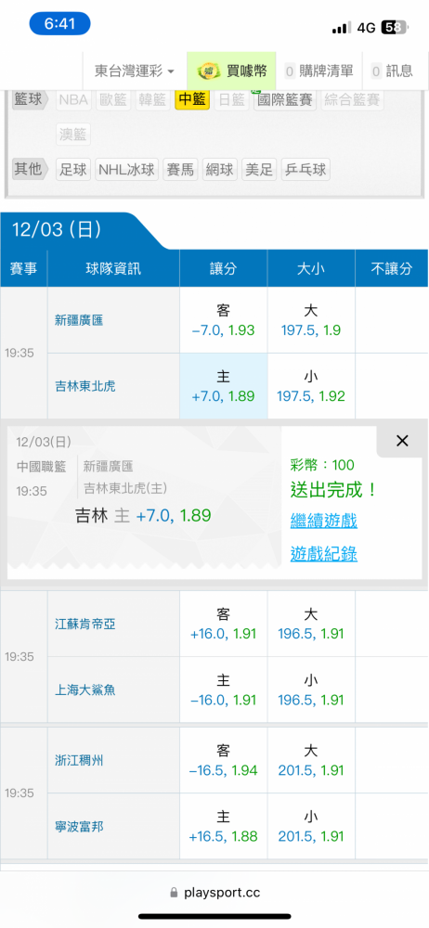
Task: Click the 繼續遊戲 link
Action: 323,522
